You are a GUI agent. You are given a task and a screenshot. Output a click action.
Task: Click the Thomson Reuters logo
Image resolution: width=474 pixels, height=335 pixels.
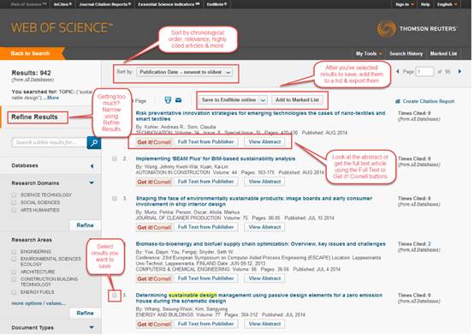418,29
